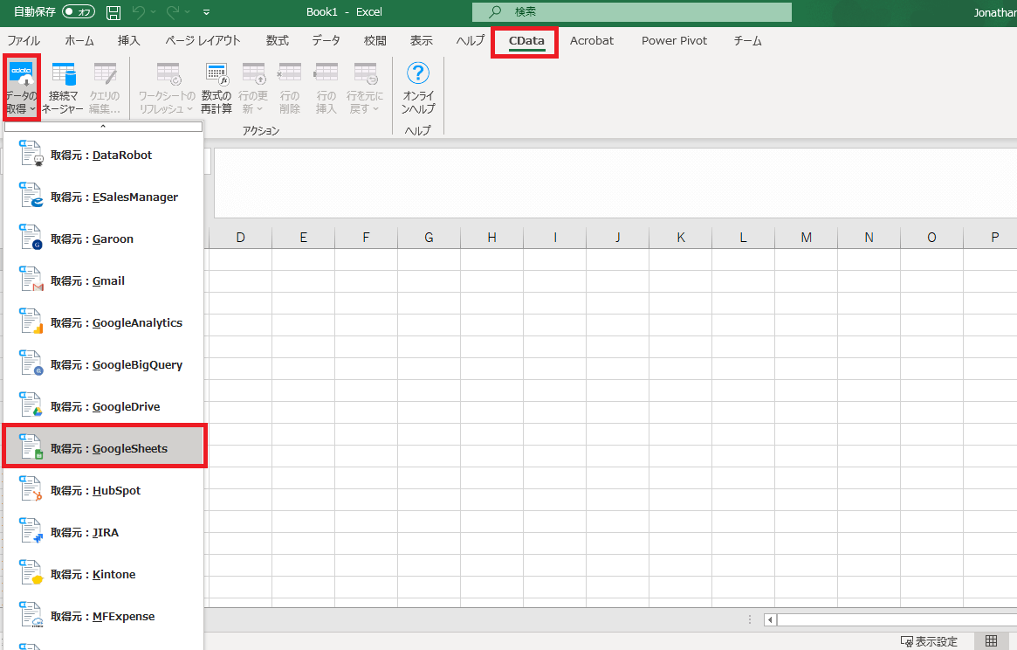Open the ワークシートのリフレッシュ dropdown
The width and height of the screenshot is (1017, 650).
tap(167, 87)
